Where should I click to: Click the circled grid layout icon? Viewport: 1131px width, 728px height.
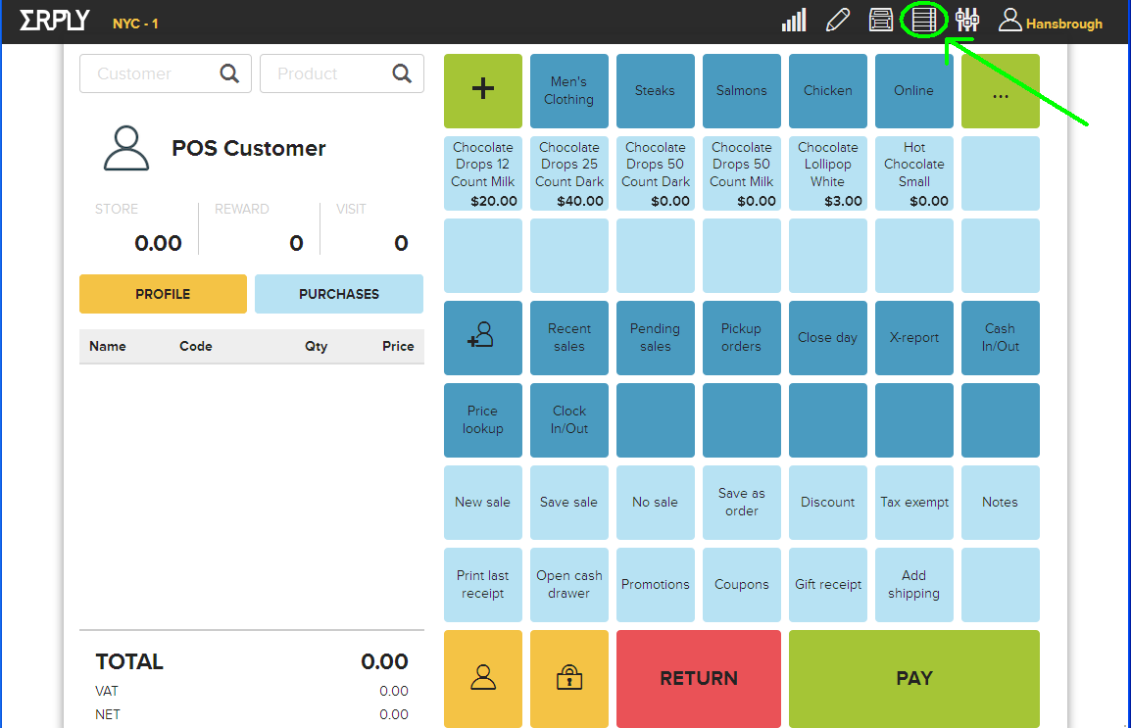coord(924,20)
